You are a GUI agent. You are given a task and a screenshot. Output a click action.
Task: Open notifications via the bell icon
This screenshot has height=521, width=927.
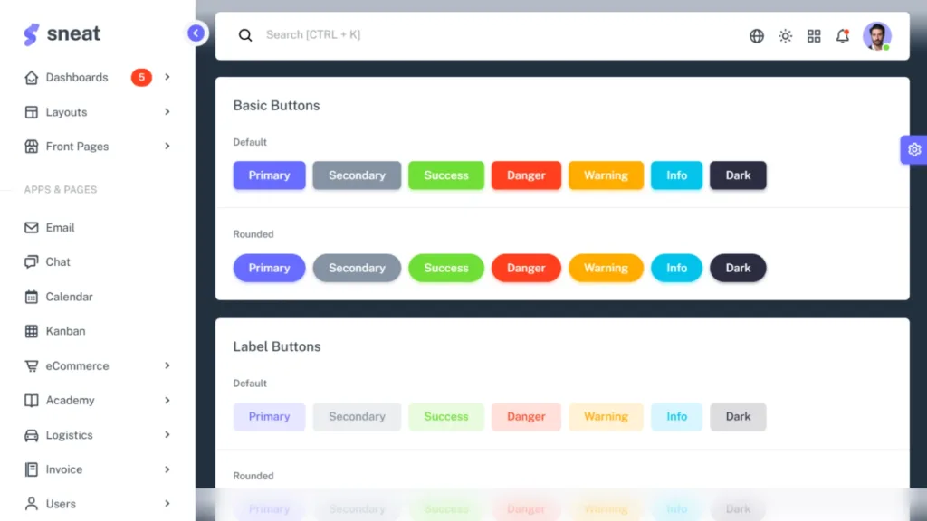coord(842,36)
